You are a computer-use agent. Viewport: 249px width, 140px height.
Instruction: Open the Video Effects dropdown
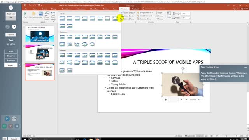[128, 19]
